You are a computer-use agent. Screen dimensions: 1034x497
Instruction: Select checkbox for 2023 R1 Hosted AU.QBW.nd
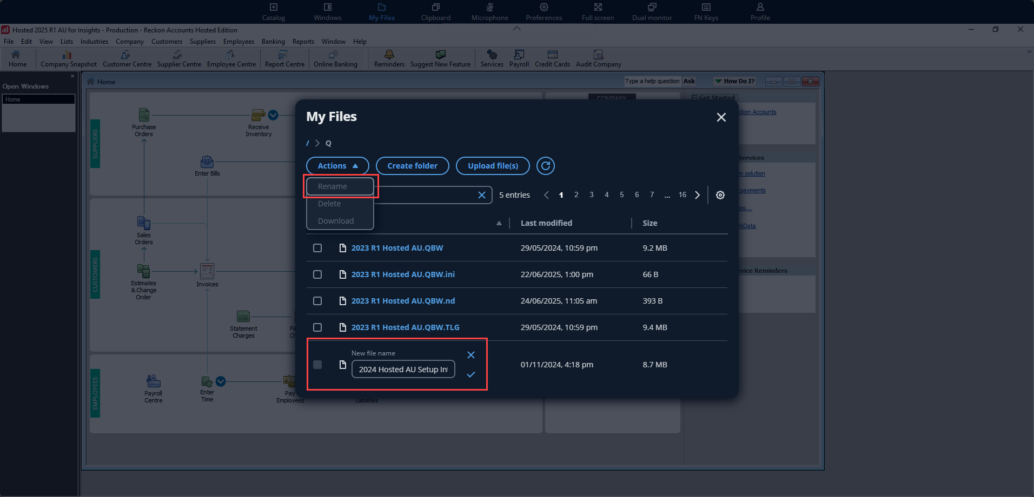317,301
